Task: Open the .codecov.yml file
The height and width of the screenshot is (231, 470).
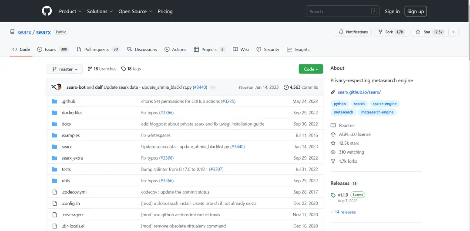Action: tap(74, 192)
